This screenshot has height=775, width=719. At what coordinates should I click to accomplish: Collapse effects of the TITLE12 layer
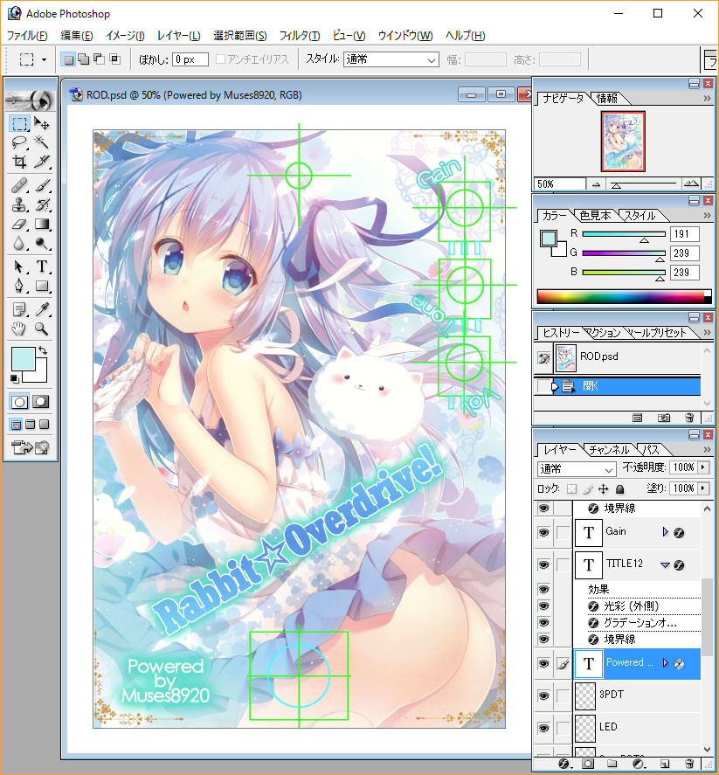pyautogui.click(x=665, y=565)
